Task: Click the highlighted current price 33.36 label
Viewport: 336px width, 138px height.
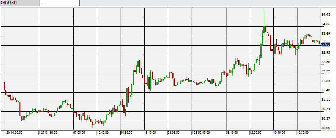Action: (326, 44)
